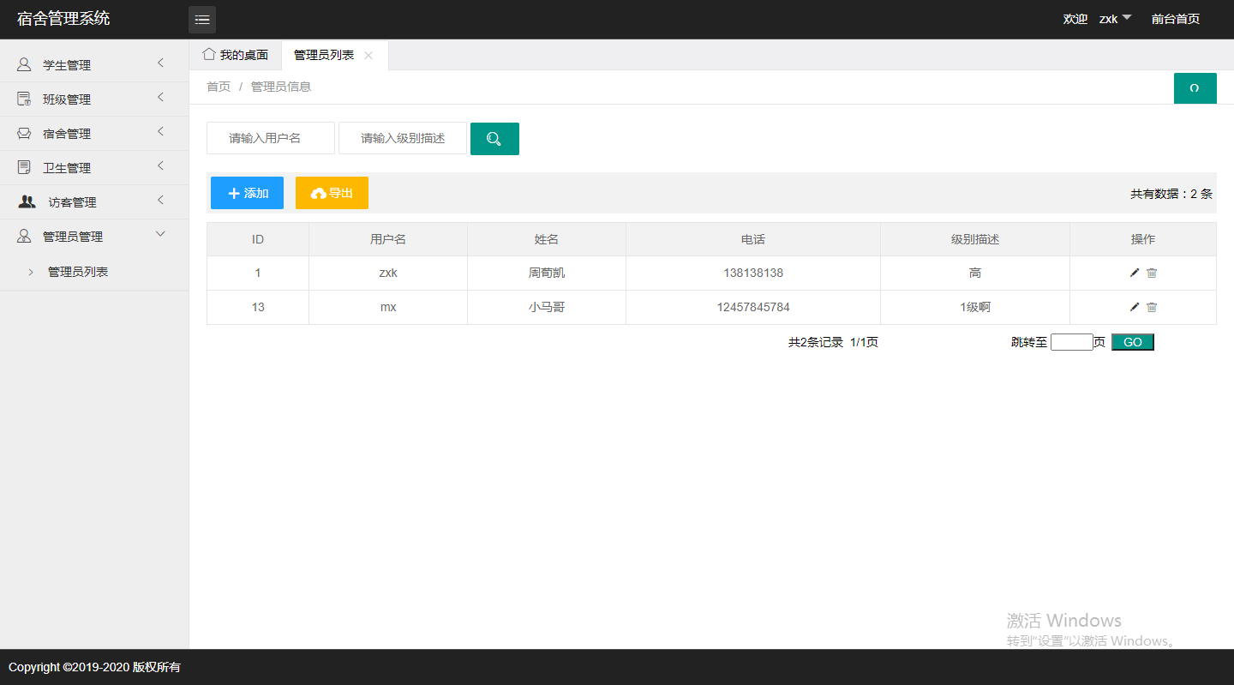
Task: Click the 班级管理 sidebar icon
Action: (24, 99)
